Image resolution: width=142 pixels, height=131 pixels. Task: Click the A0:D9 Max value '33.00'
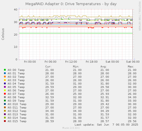tap(132, 101)
